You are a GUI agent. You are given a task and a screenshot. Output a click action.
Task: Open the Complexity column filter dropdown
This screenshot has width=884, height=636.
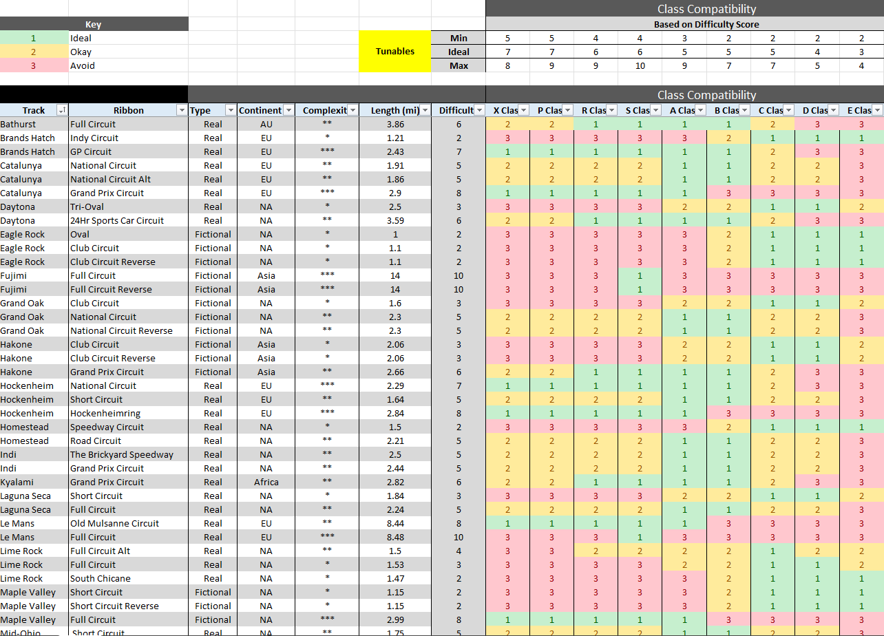click(352, 110)
